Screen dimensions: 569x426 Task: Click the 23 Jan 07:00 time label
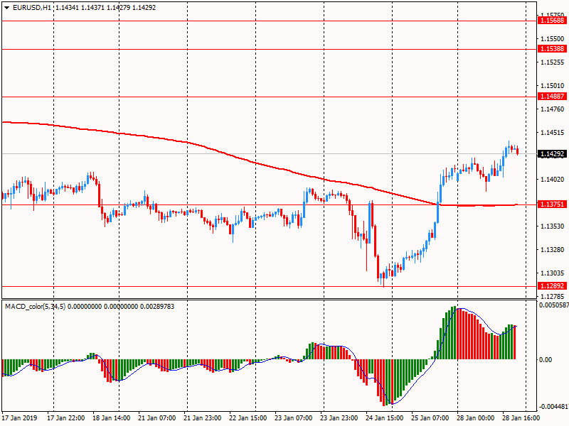(294, 417)
